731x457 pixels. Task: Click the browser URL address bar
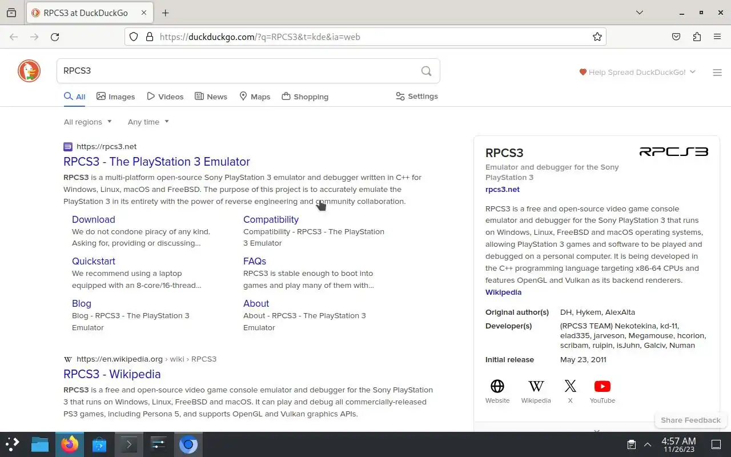click(365, 37)
